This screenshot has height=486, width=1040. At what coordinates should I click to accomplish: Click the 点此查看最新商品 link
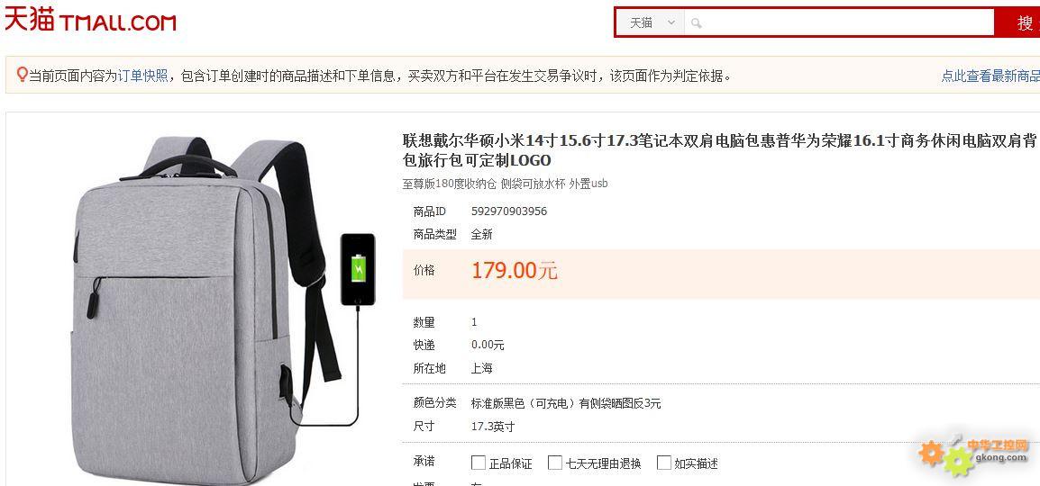[990, 76]
